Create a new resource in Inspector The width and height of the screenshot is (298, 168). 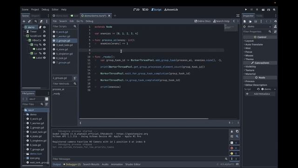coord(245,21)
